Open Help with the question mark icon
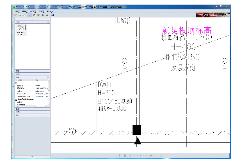This screenshot has width=250, height=164. pos(53,15)
